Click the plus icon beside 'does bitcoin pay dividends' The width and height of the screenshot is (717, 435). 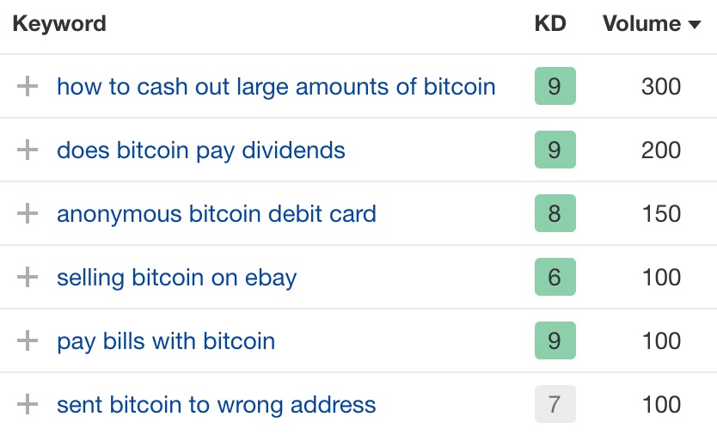(28, 150)
